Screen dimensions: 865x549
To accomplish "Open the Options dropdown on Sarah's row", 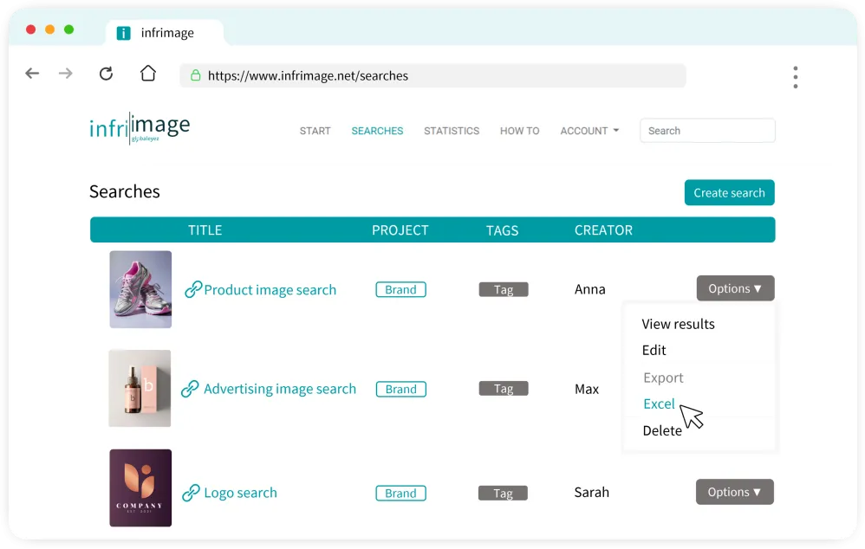I will (734, 491).
